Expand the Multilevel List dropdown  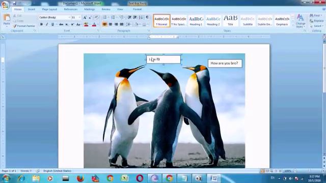(x=124, y=18)
